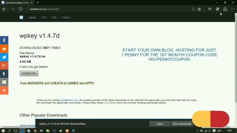Open taskbar search magnifier icon
The width and height of the screenshot is (237, 133).
(x=9, y=131)
